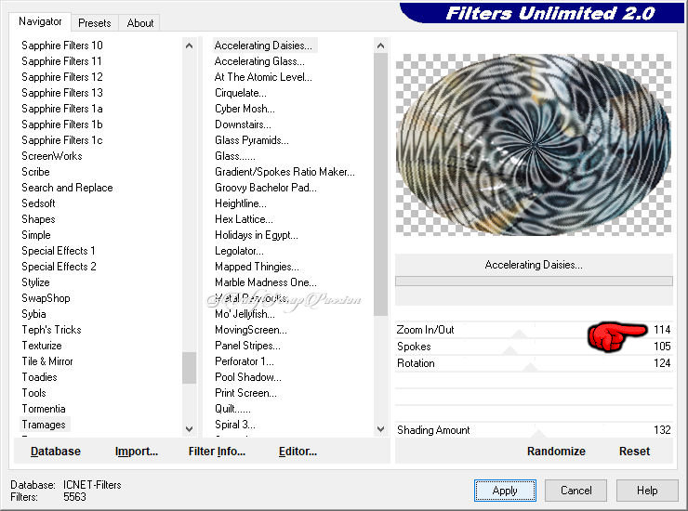Adjust the Zoom In/Out slider

point(521,331)
